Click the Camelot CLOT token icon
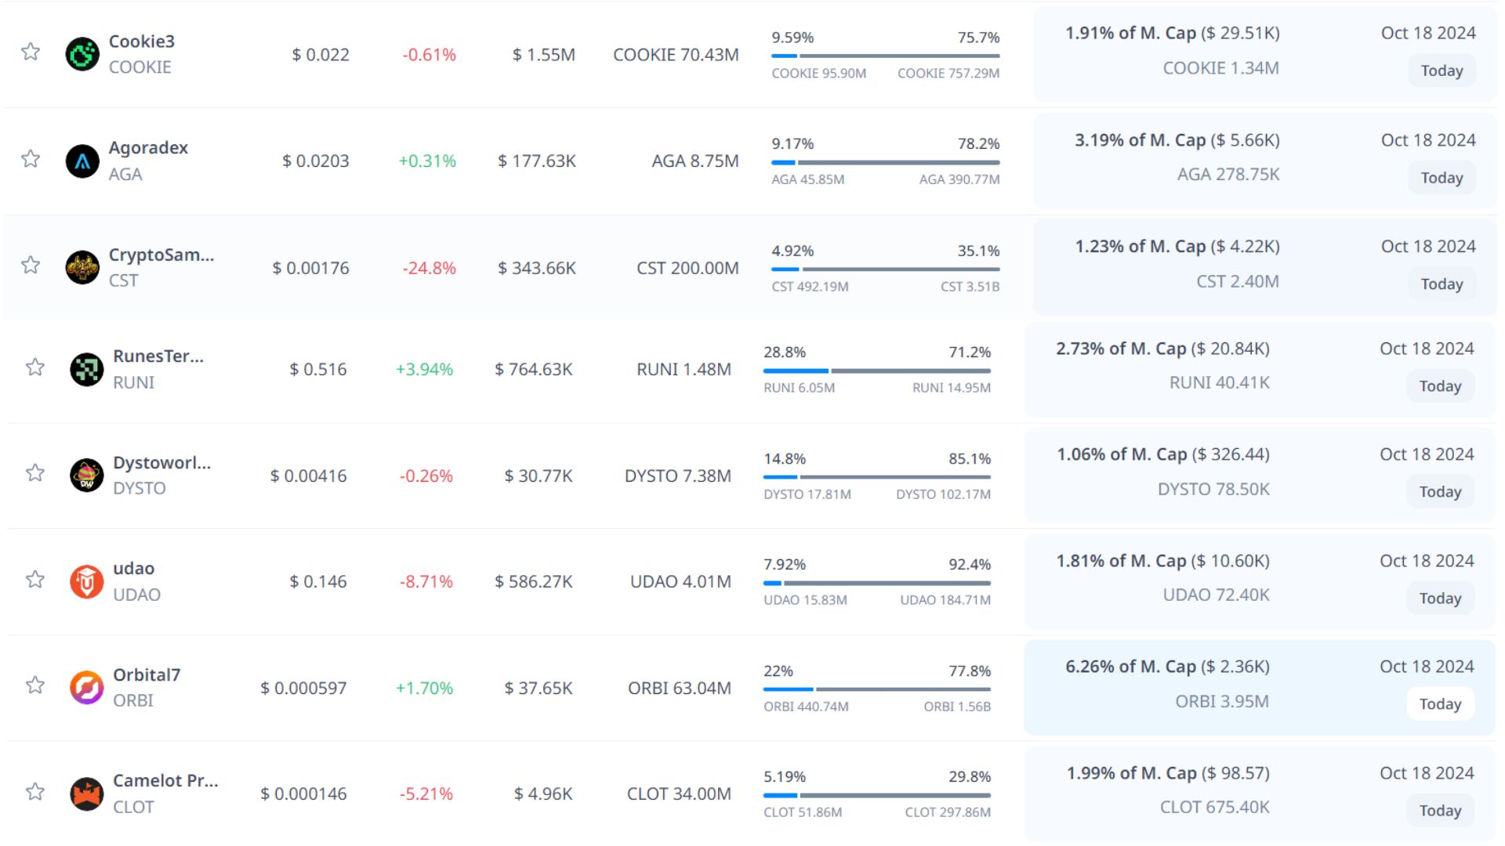This screenshot has width=1505, height=846. point(87,794)
